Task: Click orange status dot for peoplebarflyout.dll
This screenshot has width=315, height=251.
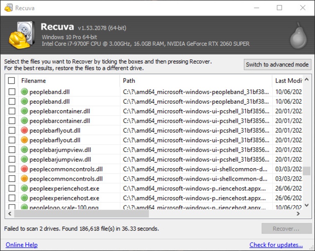Action: coord(24,140)
